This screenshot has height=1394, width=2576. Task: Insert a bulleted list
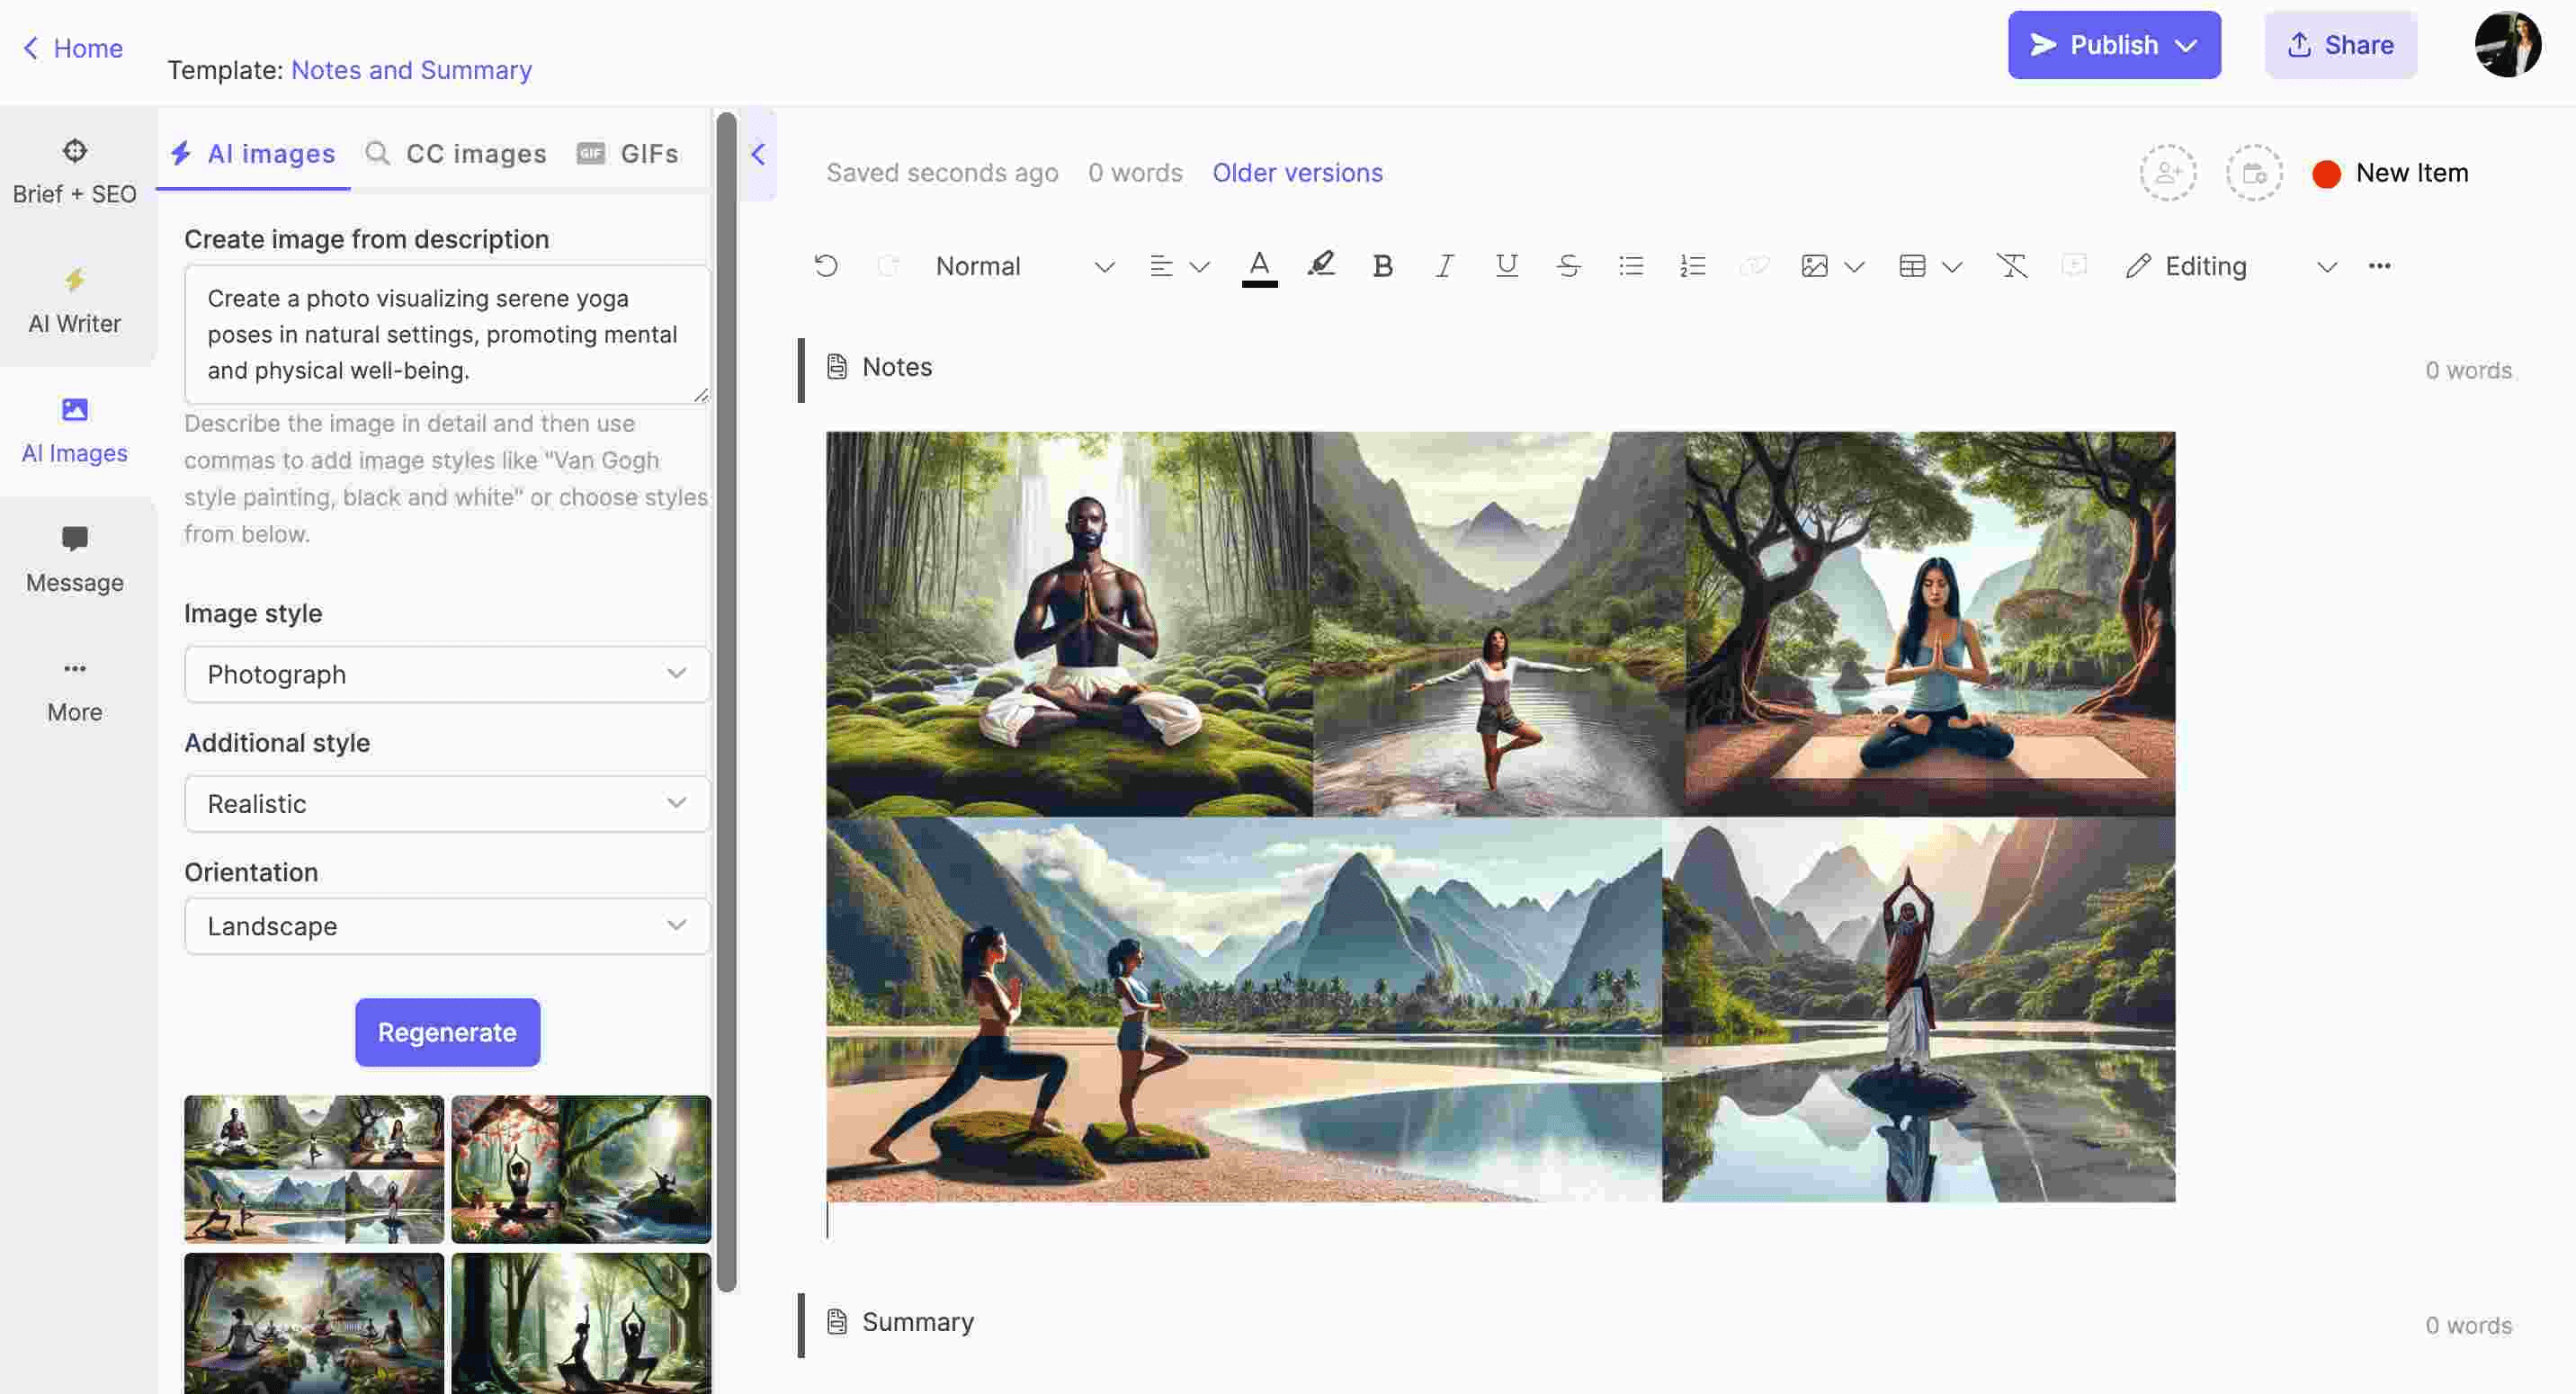coord(1630,266)
